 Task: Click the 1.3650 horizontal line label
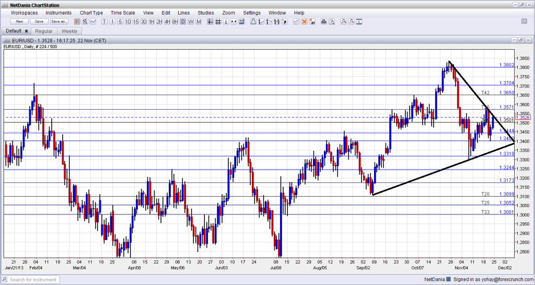506,93
